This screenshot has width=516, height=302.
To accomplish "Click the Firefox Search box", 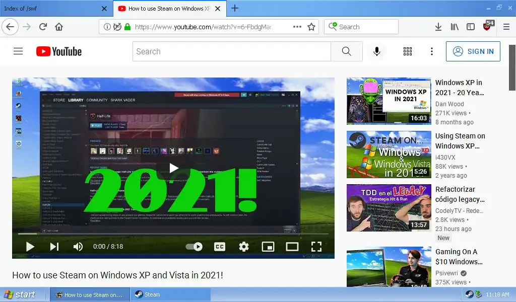I will tap(361, 27).
